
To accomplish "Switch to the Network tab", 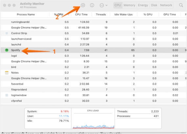I will 166,5.
